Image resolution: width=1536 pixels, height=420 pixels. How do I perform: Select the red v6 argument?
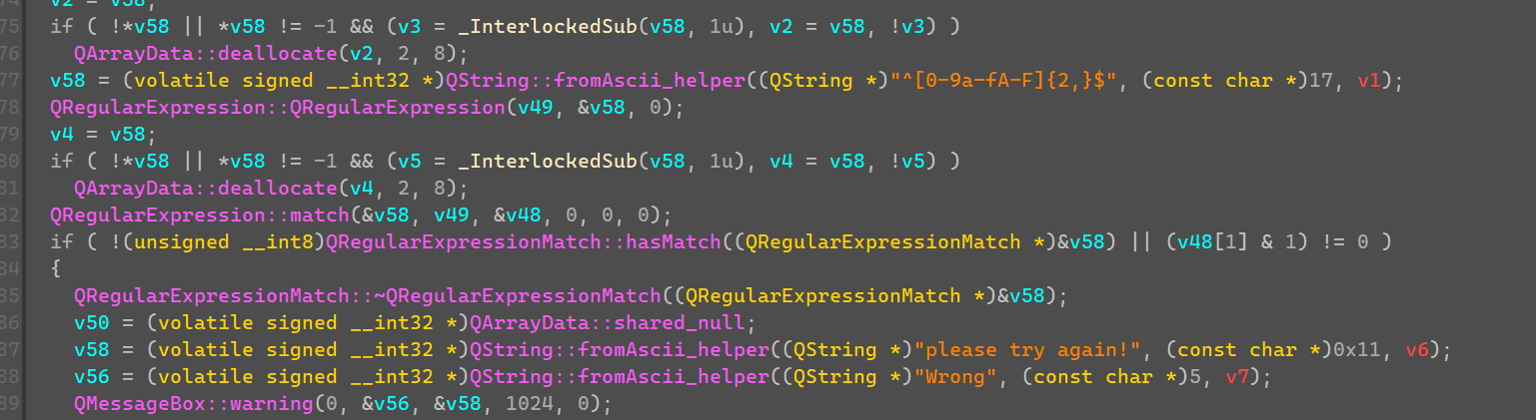click(1417, 350)
